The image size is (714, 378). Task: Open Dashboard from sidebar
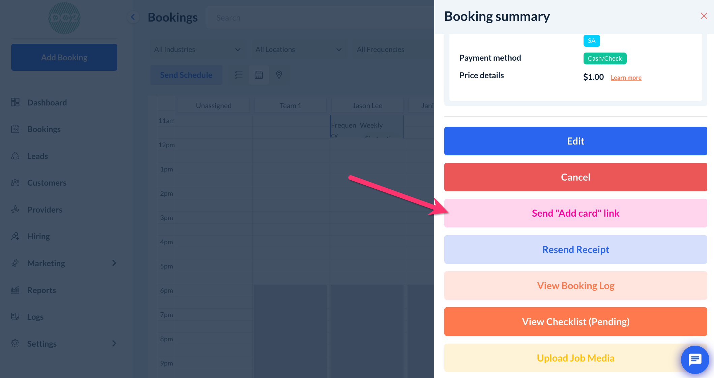point(47,102)
